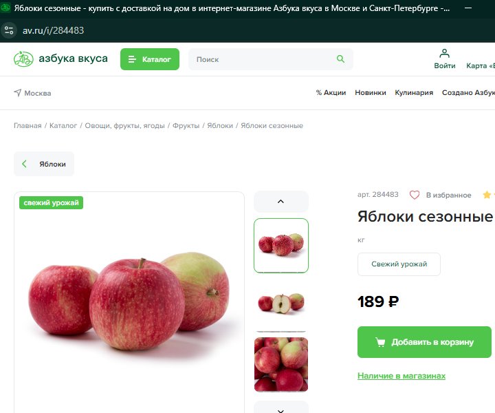The image size is (495, 413).
Task: Open the % Акции menu item
Action: pyautogui.click(x=331, y=93)
